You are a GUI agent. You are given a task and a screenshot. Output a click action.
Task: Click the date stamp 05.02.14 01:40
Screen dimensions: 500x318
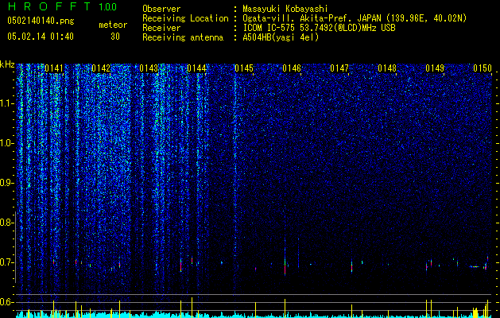point(41,37)
